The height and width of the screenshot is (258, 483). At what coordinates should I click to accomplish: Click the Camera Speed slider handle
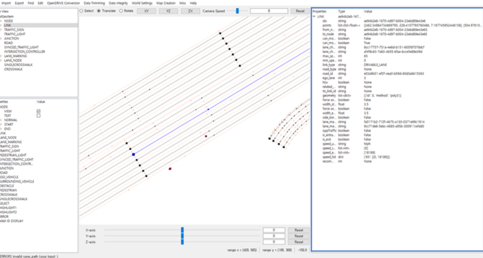tap(237, 11)
